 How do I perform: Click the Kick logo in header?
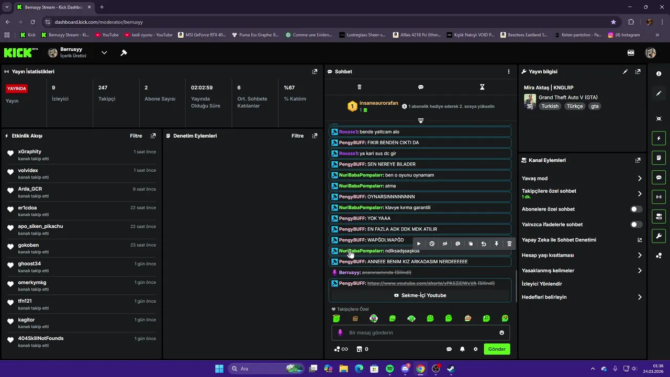coord(21,52)
